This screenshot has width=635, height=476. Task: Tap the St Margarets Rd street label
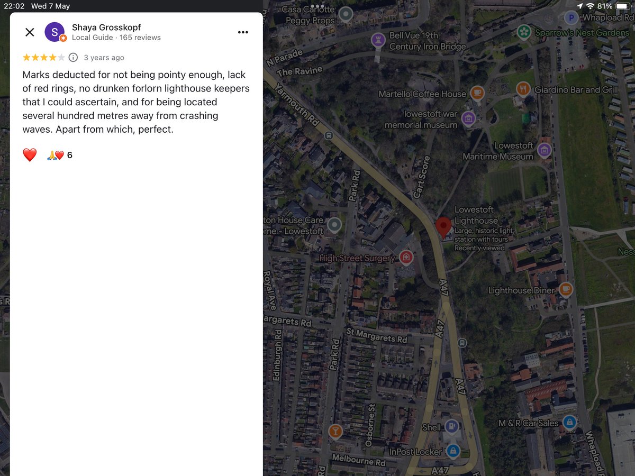tap(377, 335)
